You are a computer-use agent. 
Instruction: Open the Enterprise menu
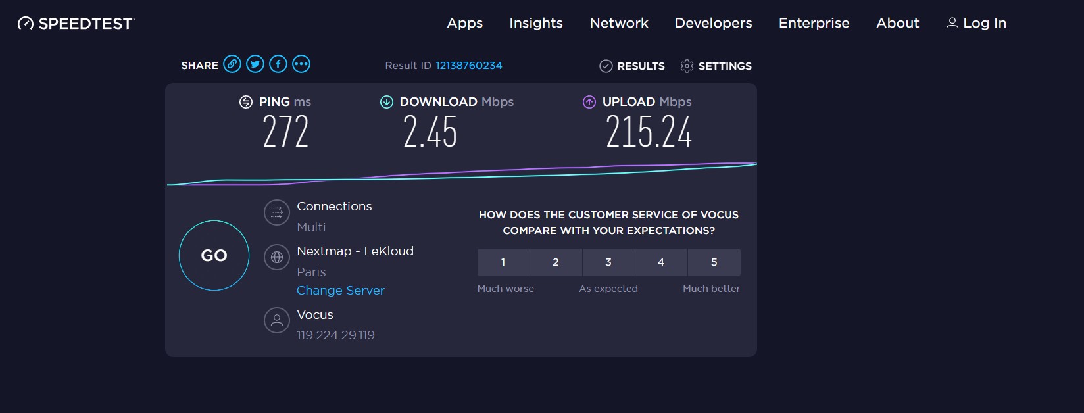click(x=814, y=23)
